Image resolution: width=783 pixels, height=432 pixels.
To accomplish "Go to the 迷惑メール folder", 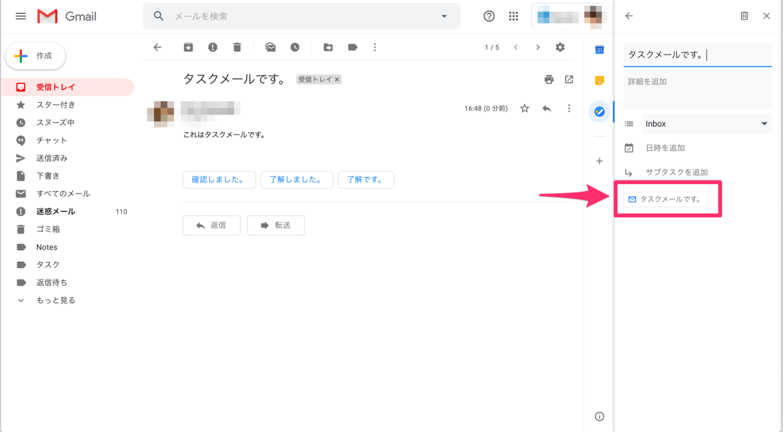I will coord(54,211).
